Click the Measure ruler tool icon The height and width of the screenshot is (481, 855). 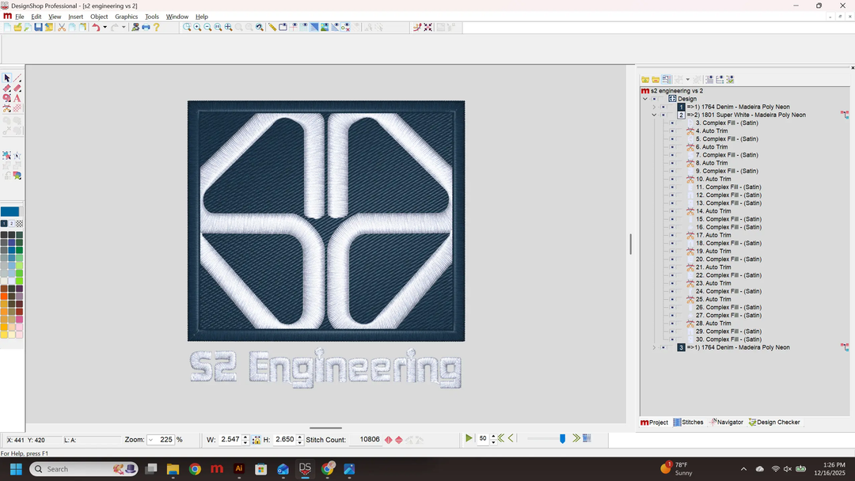click(x=272, y=27)
